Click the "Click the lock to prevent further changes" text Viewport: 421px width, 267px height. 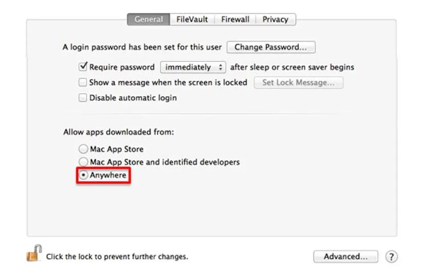click(117, 256)
